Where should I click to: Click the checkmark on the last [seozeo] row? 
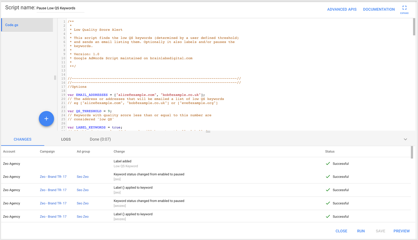pyautogui.click(x=328, y=216)
